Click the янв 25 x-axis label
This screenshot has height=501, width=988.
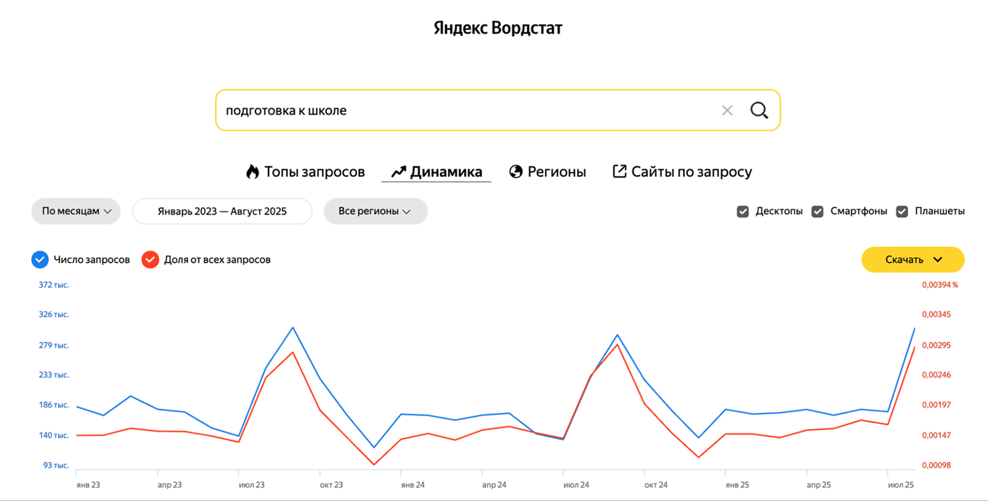point(737,485)
